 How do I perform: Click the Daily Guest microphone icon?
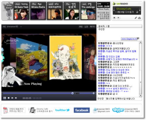[9, 15]
